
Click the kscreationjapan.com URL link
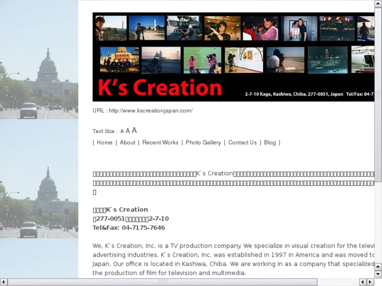point(151,111)
